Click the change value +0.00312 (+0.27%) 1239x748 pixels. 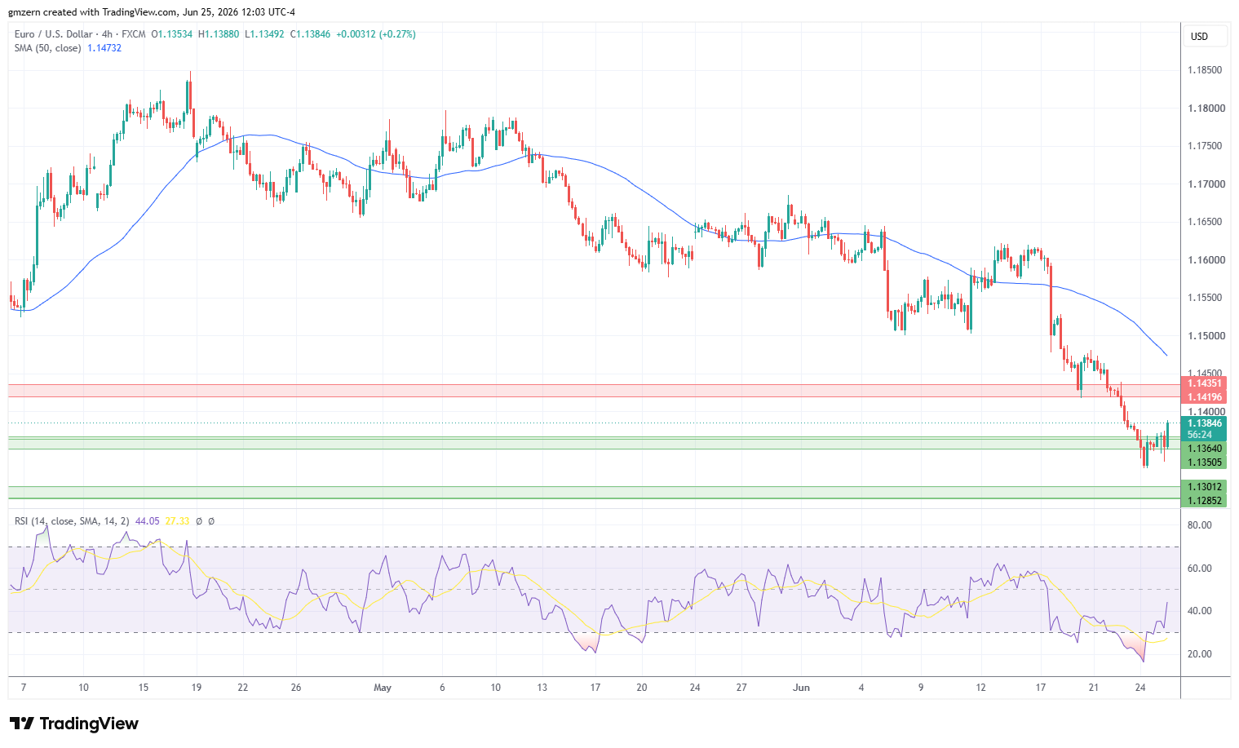tap(376, 34)
